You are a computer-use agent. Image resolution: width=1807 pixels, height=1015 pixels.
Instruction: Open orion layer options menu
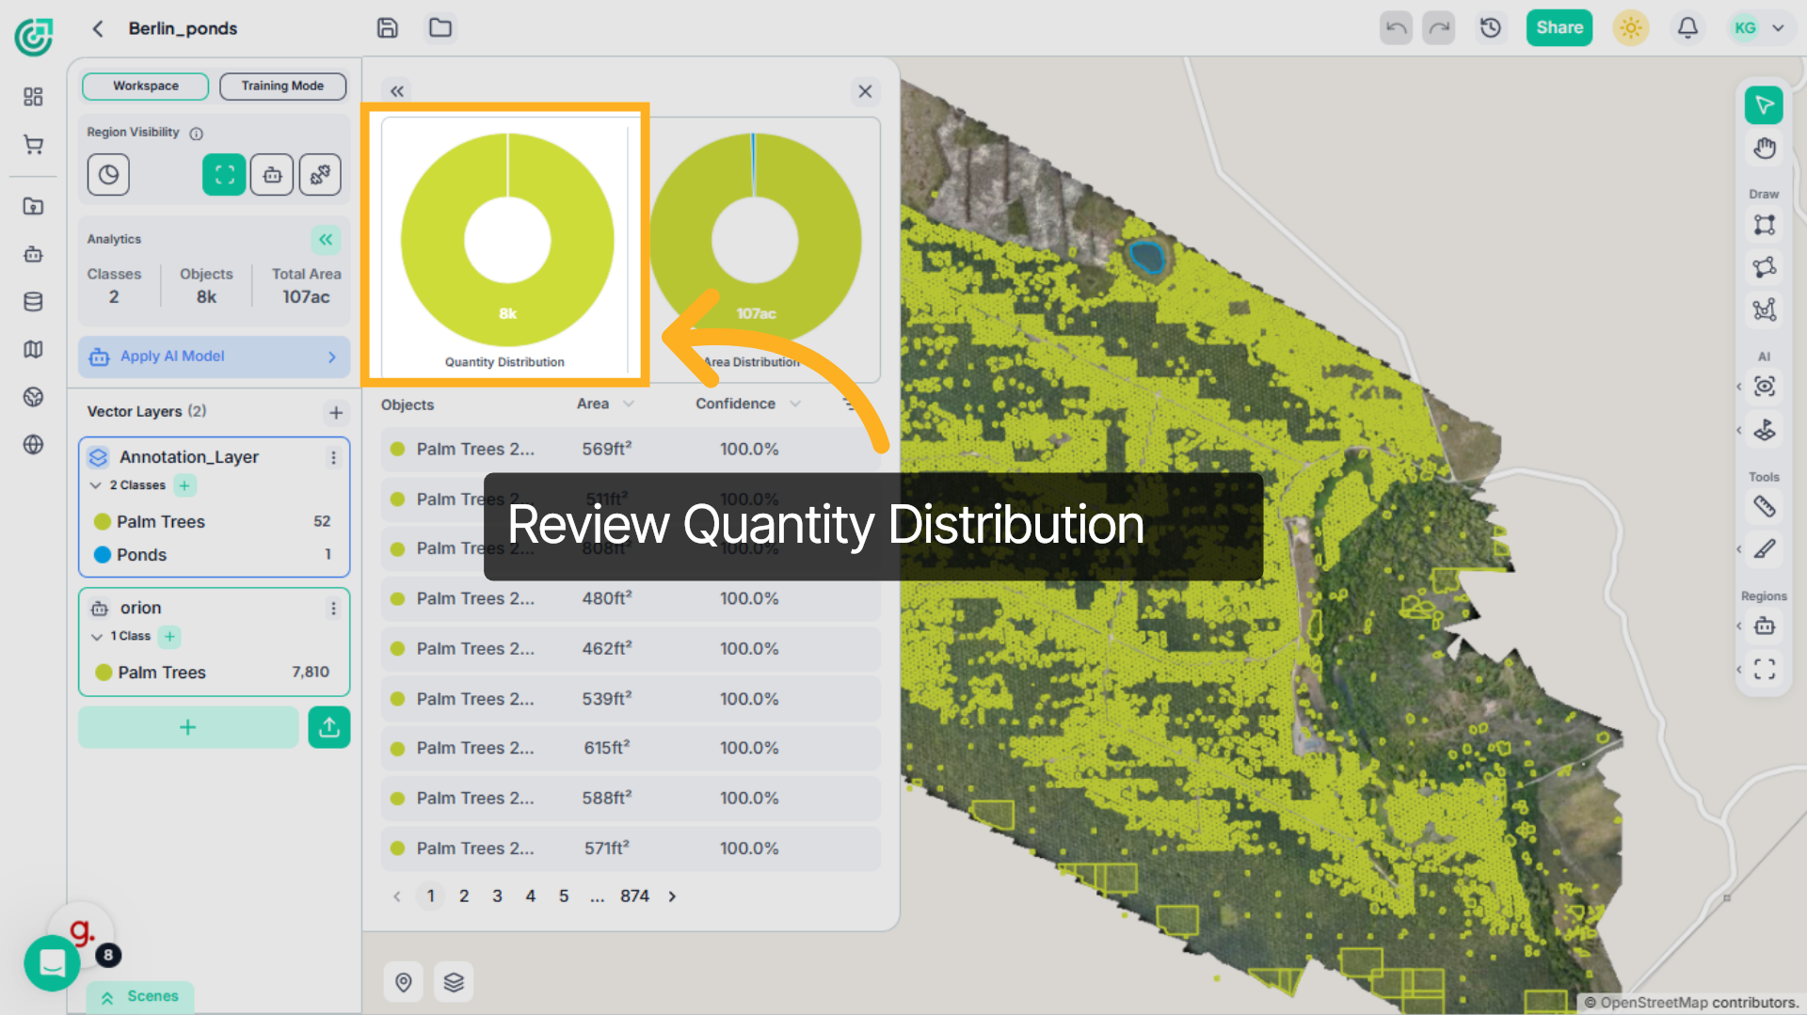333,609
